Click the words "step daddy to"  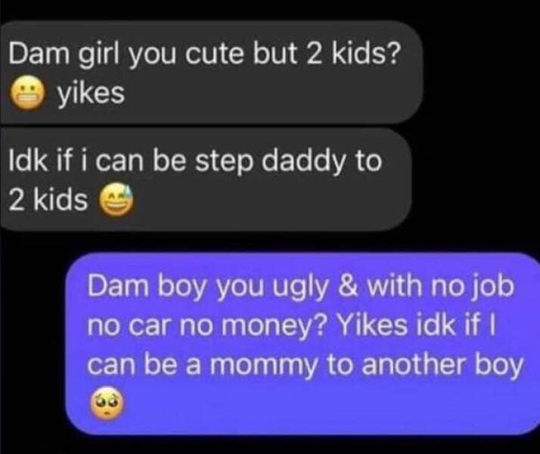tap(289, 163)
